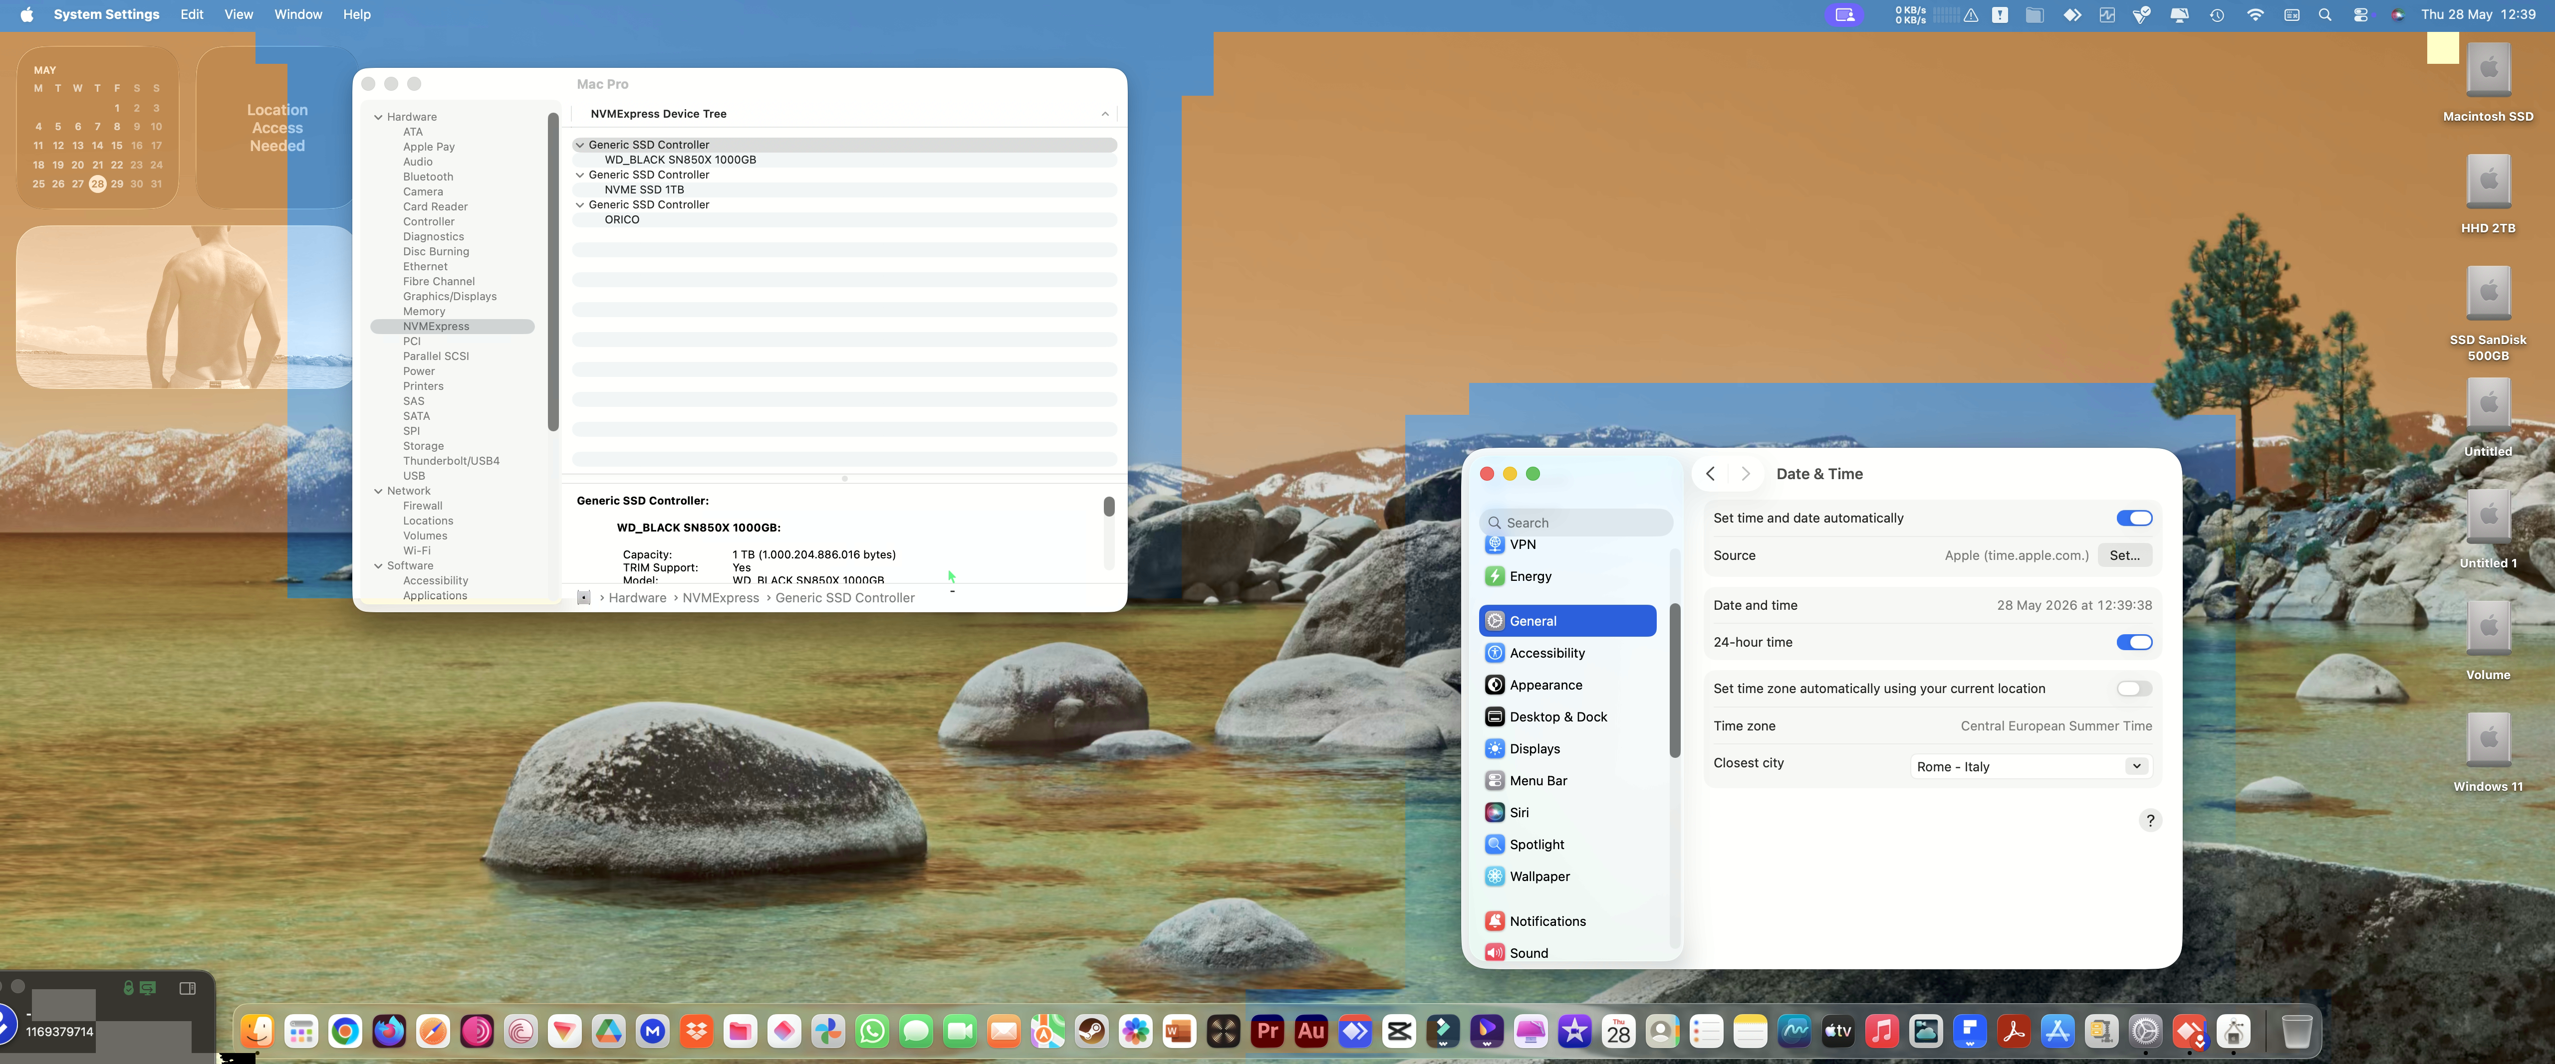Go to Displays settings
2555x1064 pixels.
click(1567, 749)
